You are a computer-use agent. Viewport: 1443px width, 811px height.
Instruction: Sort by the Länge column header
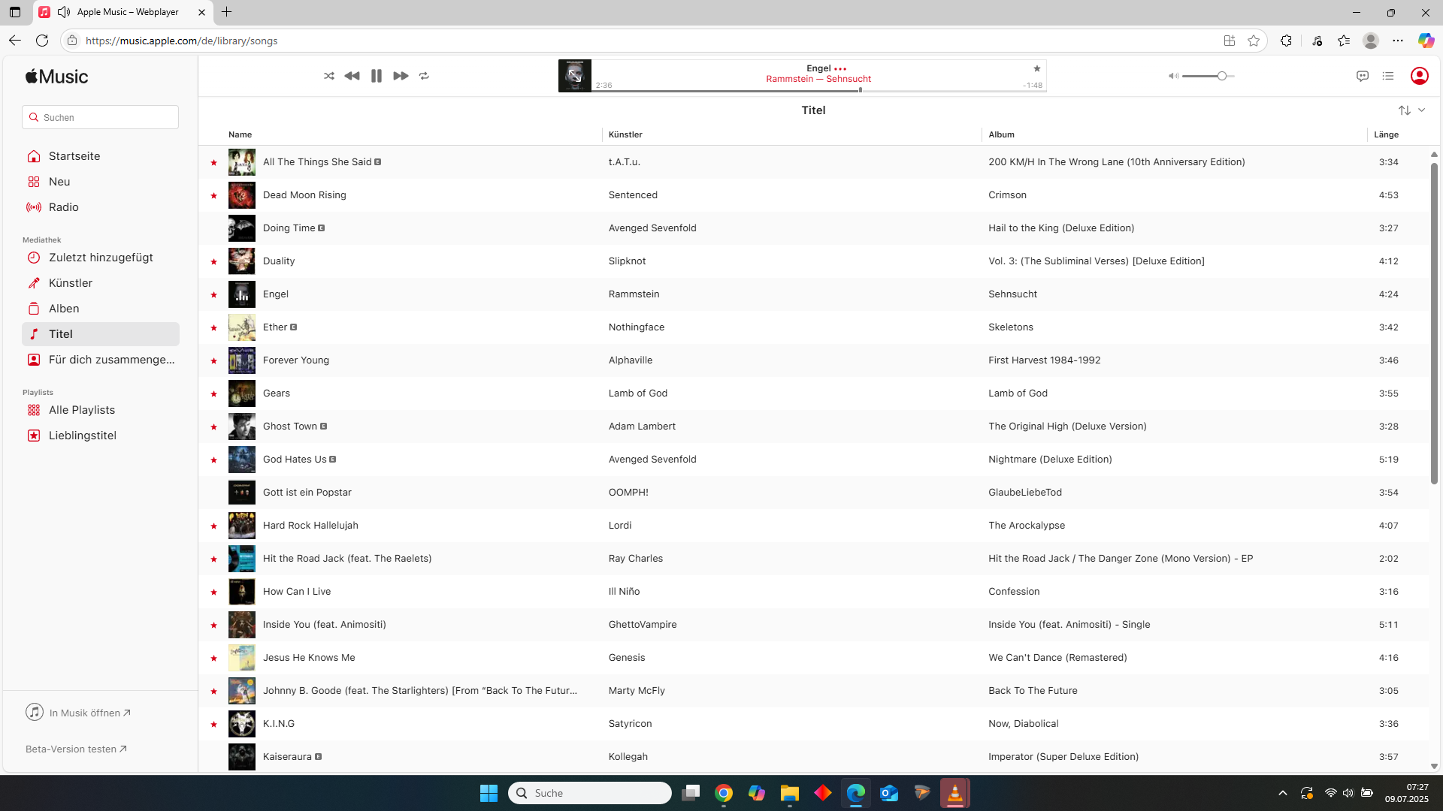pyautogui.click(x=1386, y=134)
